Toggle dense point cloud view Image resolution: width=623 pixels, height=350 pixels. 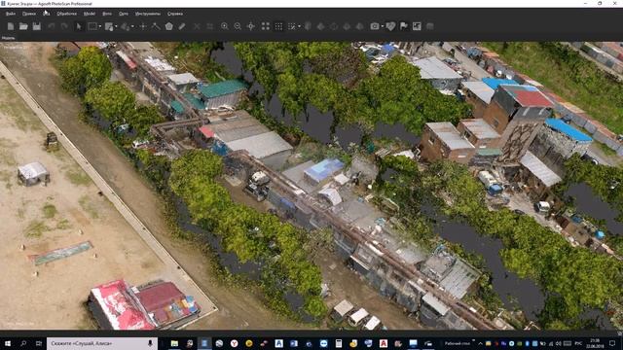coord(278,26)
